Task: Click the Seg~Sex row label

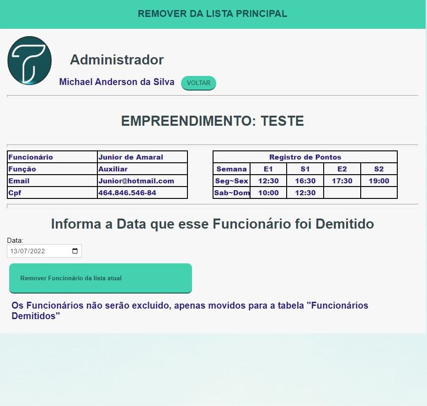Action: point(232,181)
